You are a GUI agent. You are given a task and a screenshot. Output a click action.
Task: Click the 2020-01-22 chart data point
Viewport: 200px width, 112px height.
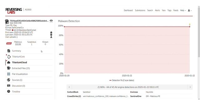click(190, 27)
